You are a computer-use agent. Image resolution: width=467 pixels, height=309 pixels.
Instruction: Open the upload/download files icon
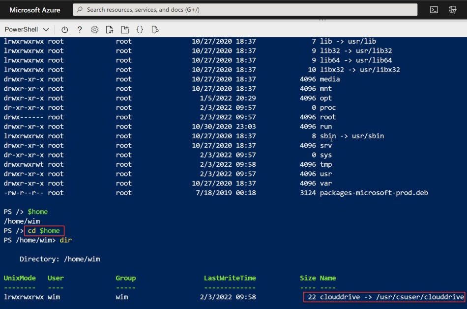[x=109, y=29]
